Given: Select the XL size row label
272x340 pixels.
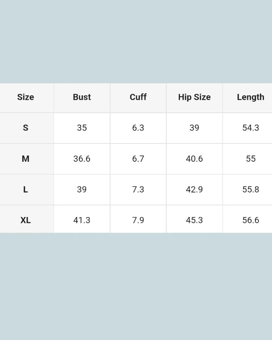Looking at the screenshot, I should [x=25, y=220].
